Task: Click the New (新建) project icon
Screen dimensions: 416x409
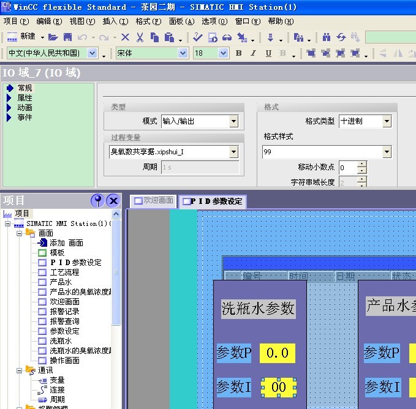Action: click(12, 37)
